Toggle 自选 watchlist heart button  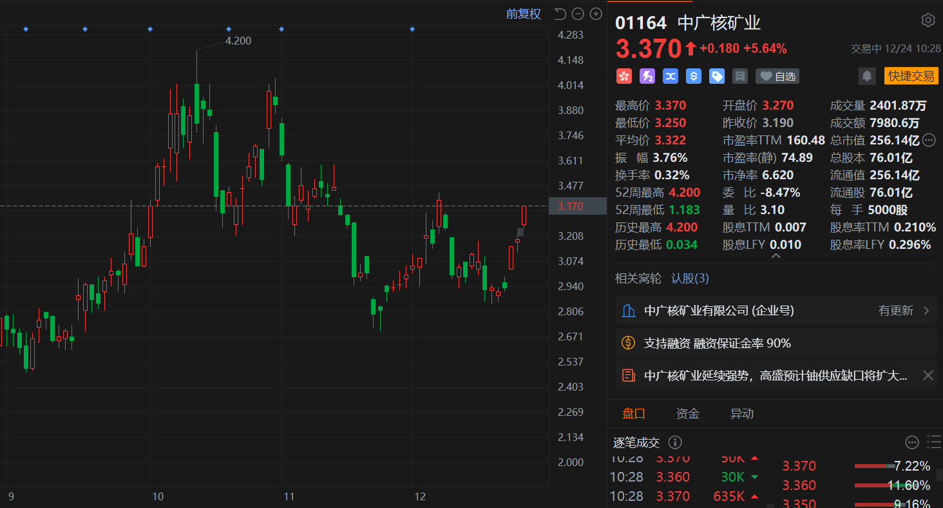[x=777, y=76]
